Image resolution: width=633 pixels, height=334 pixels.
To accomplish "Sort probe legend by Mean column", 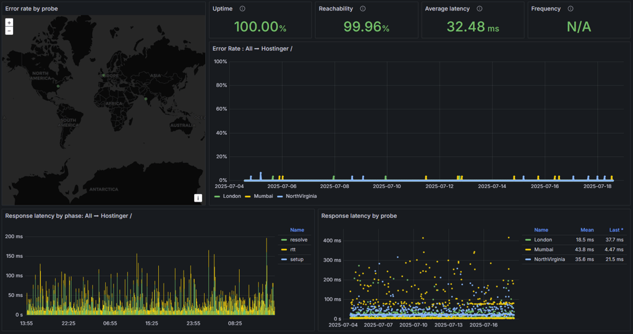I will click(587, 230).
